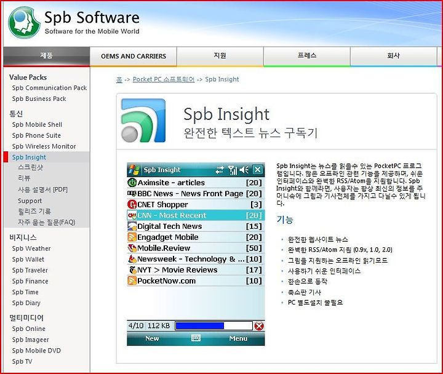Open Spb Mobile Shell link
The width and height of the screenshot is (443, 374).
[37, 125]
